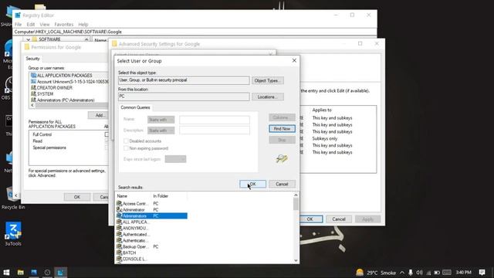Screen dimensions: 494x278
Task: Select Administrators in search results
Action: 152,216
